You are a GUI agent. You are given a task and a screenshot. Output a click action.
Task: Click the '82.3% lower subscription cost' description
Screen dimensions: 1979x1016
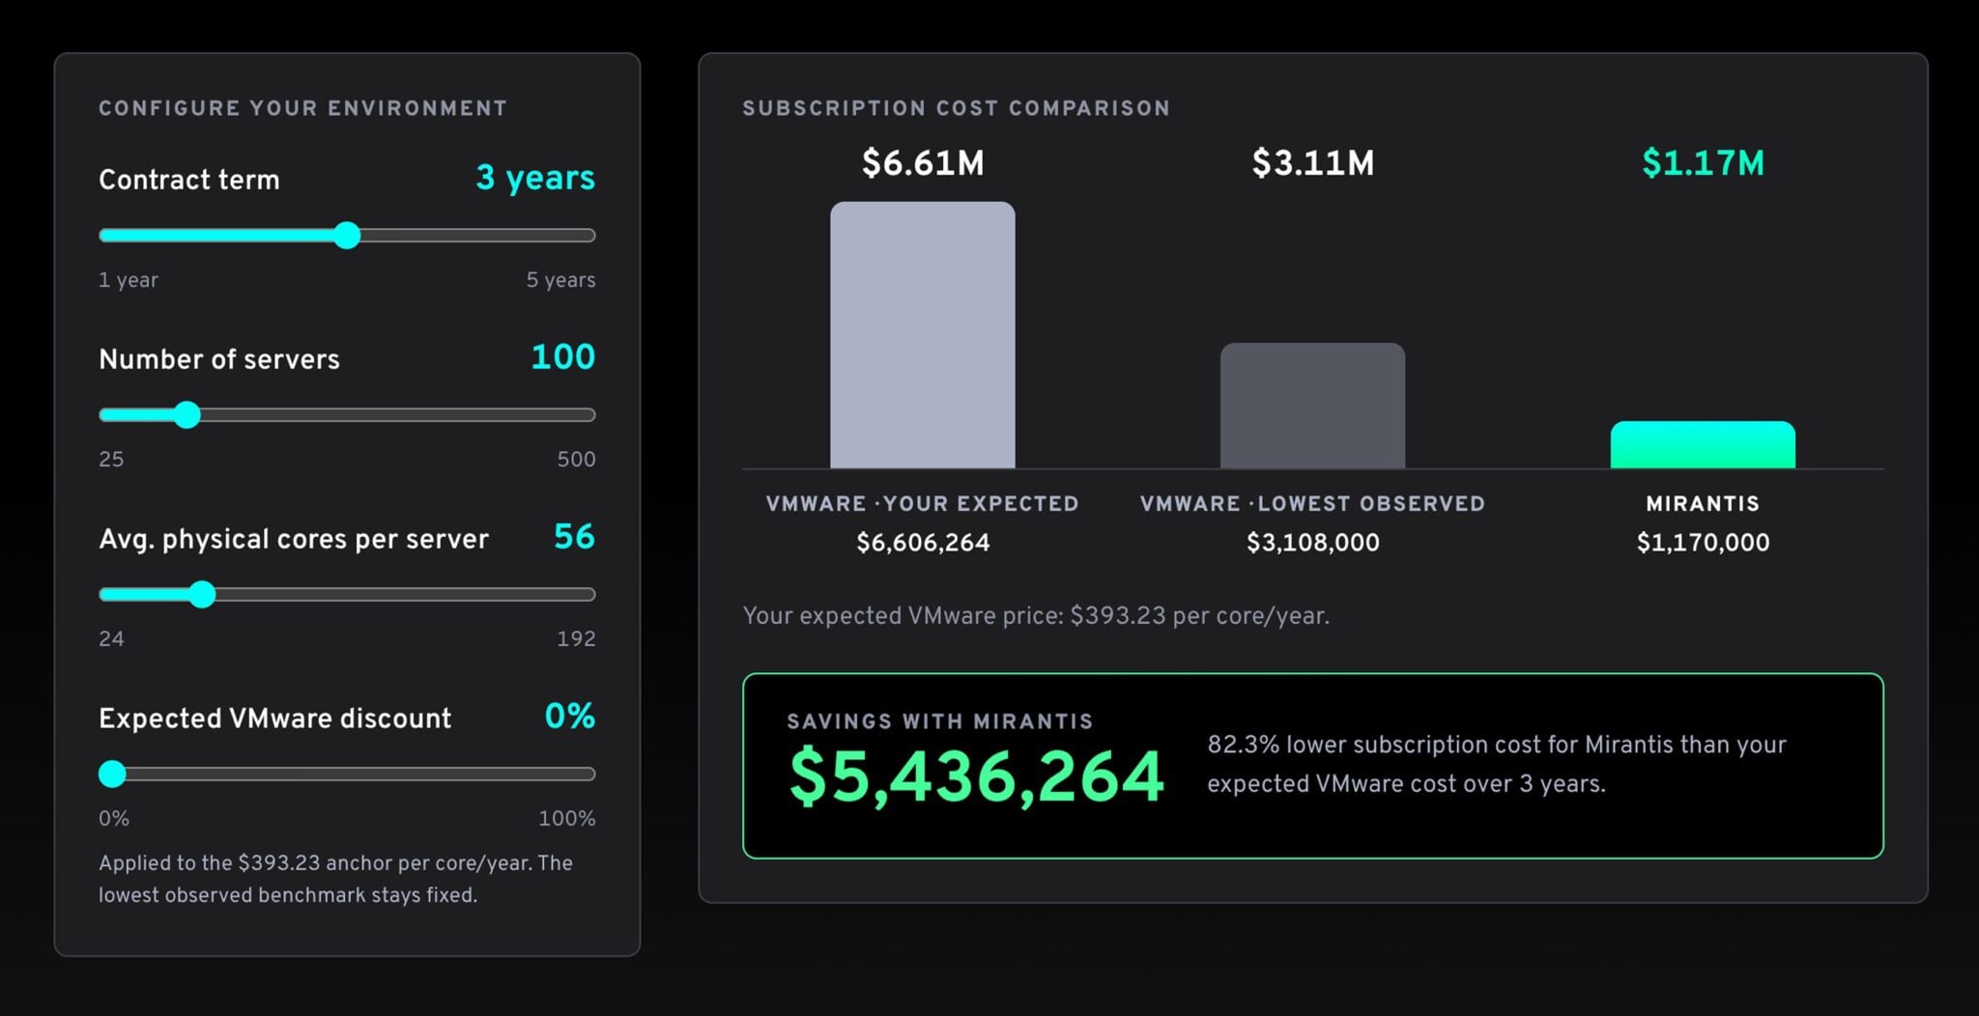1497,764
